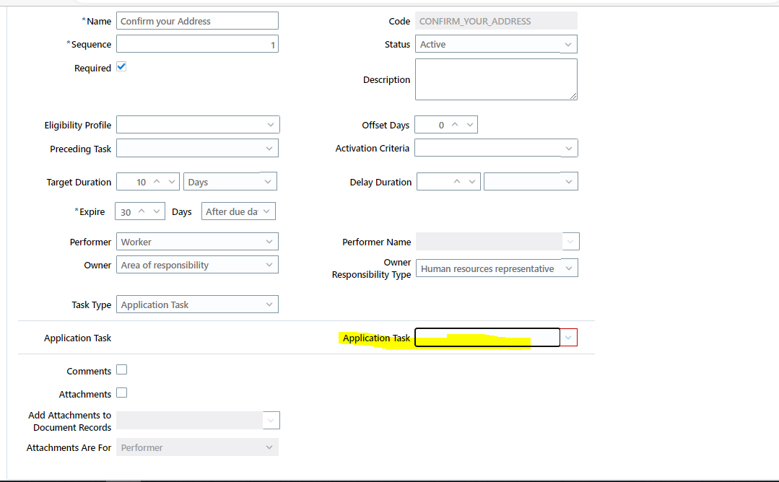Screen dimensions: 779x482
Task: Toggle the Attachments checkbox
Action: tap(121, 393)
